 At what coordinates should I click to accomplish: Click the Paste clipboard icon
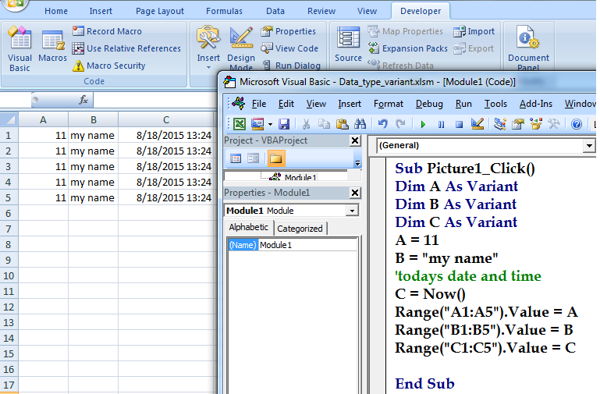coord(342,124)
